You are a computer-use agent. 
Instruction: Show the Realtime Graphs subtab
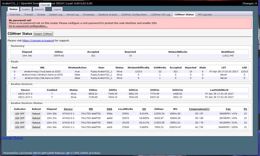click(x=108, y=15)
